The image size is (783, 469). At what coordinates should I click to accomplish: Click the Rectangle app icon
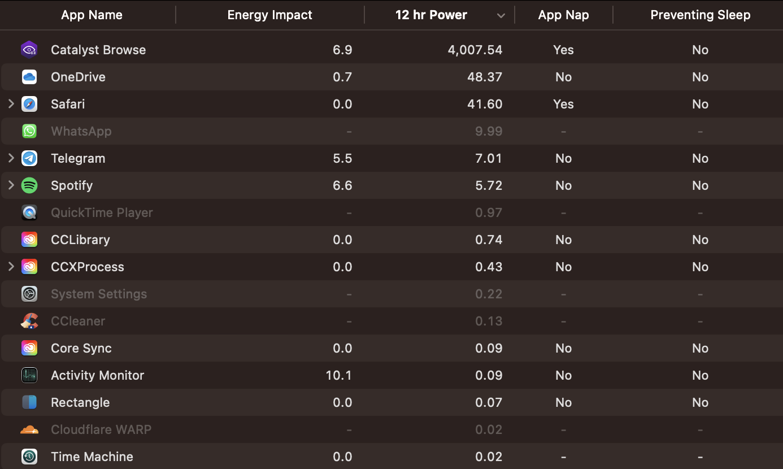coord(29,402)
